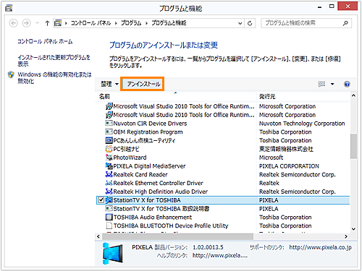Select Realtek Card Reader entry
The height and width of the screenshot is (271, 362).
(140, 175)
